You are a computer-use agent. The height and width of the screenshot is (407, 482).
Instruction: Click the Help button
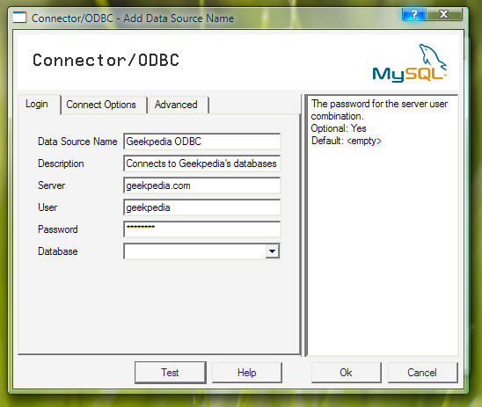247,373
